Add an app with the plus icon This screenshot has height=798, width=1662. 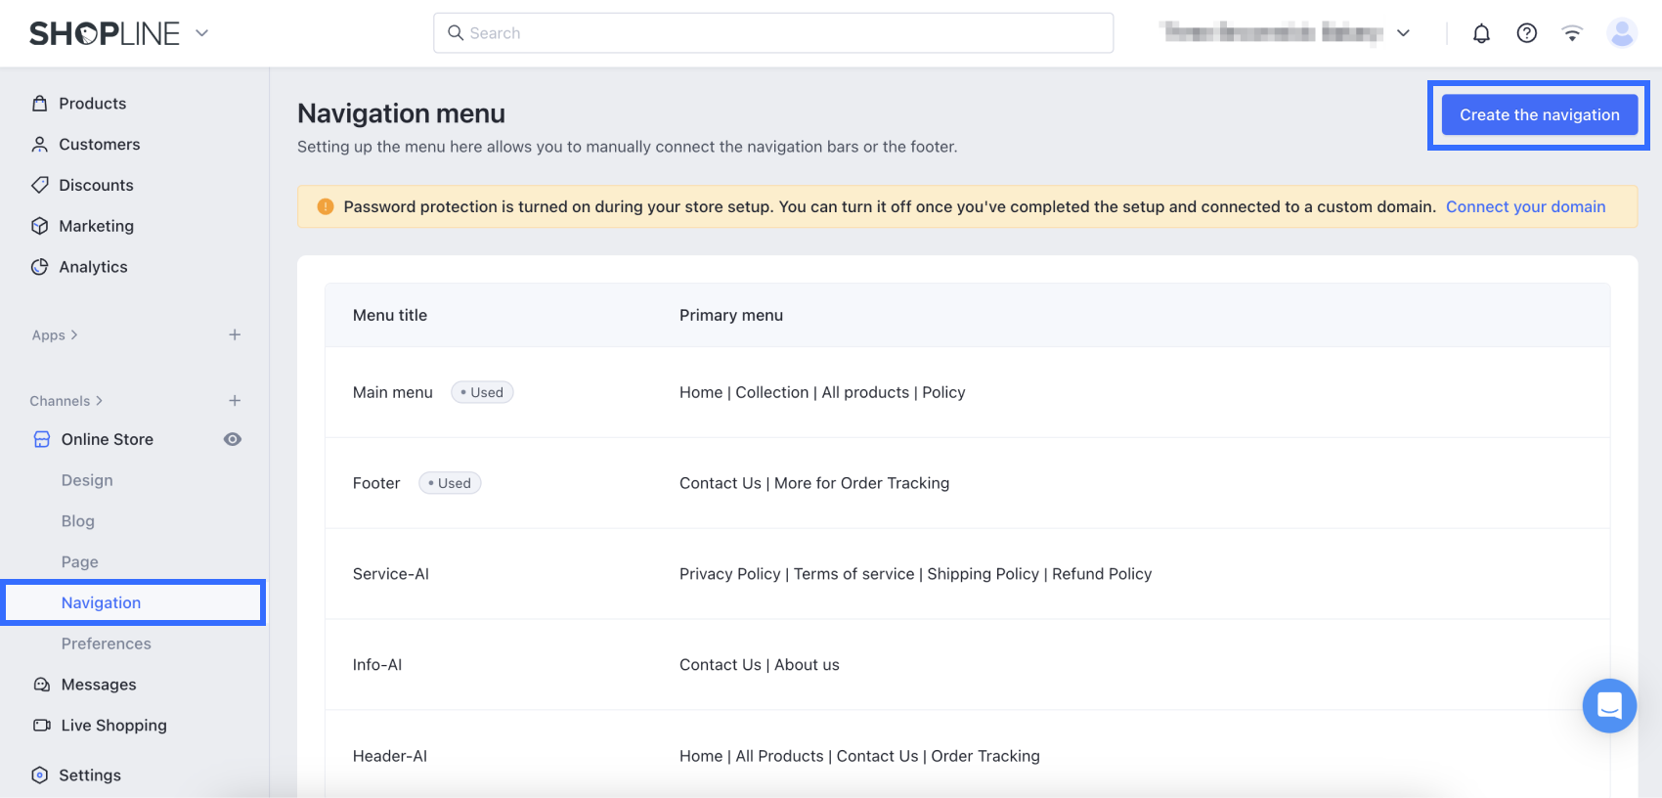235,334
